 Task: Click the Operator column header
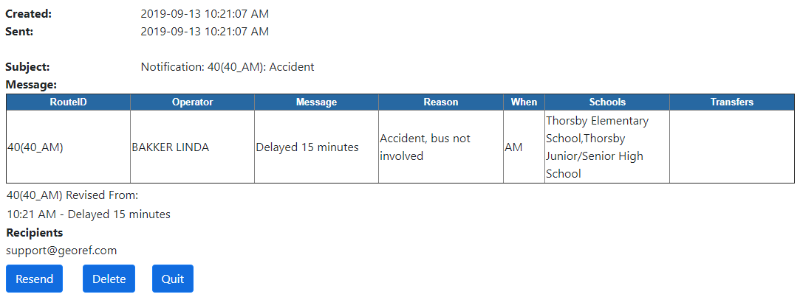click(x=192, y=102)
